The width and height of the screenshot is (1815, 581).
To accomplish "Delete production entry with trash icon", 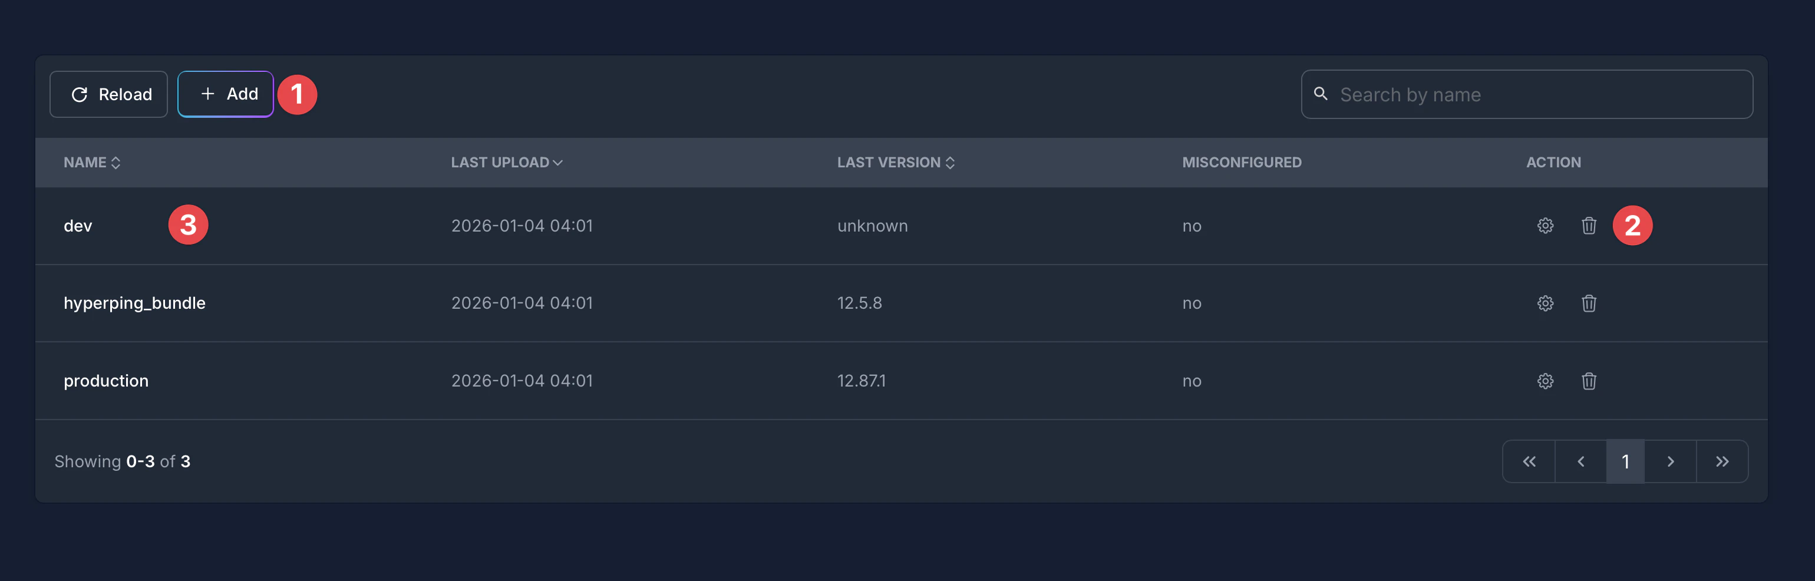I will coord(1588,381).
